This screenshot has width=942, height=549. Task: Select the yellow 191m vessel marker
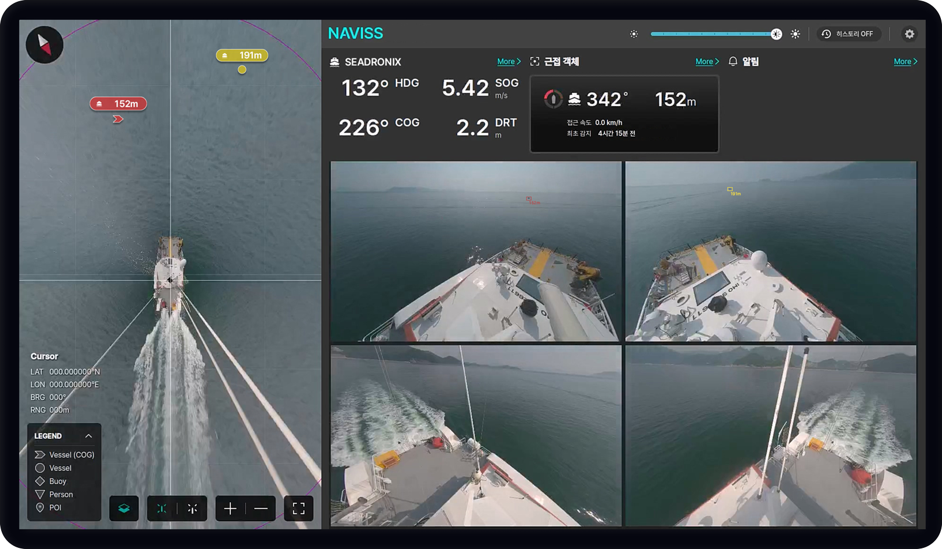tap(242, 55)
